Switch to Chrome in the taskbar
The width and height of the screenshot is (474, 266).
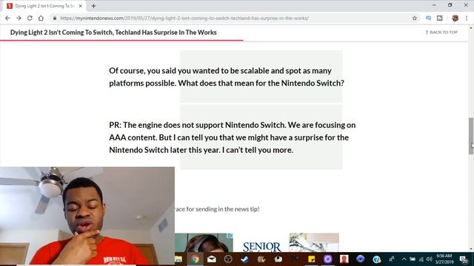click(195, 259)
